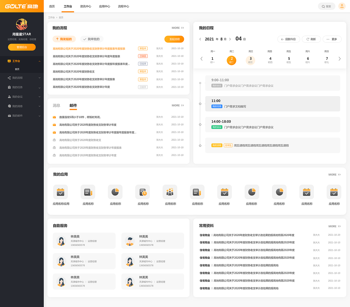
Task: Expand 我的任务 sidebar chevron
Action: click(39, 88)
